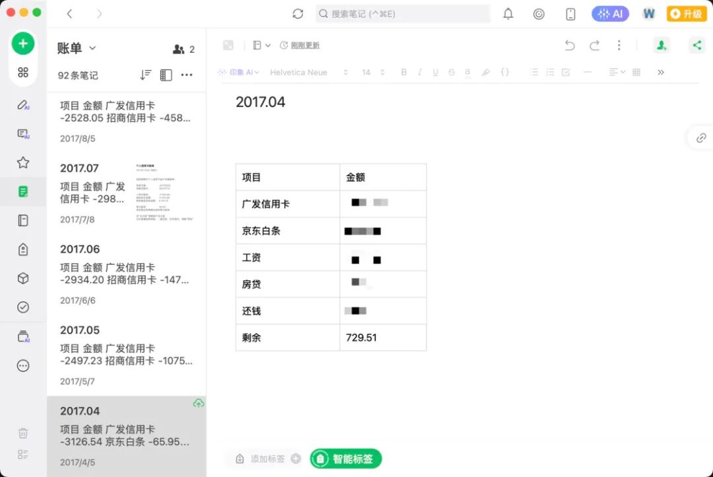
Task: Open the 2017.07 note in the list
Action: click(x=126, y=193)
